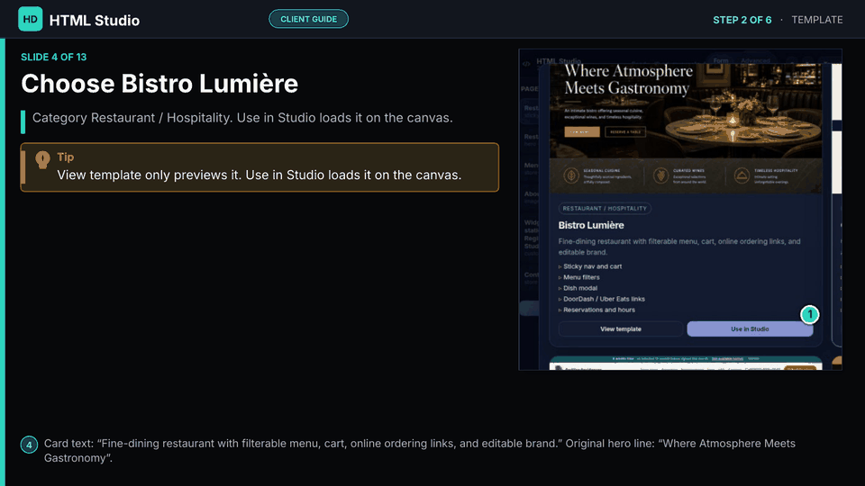Click the Reserve a Table hero button
The height and width of the screenshot is (486, 865).
[x=625, y=132]
